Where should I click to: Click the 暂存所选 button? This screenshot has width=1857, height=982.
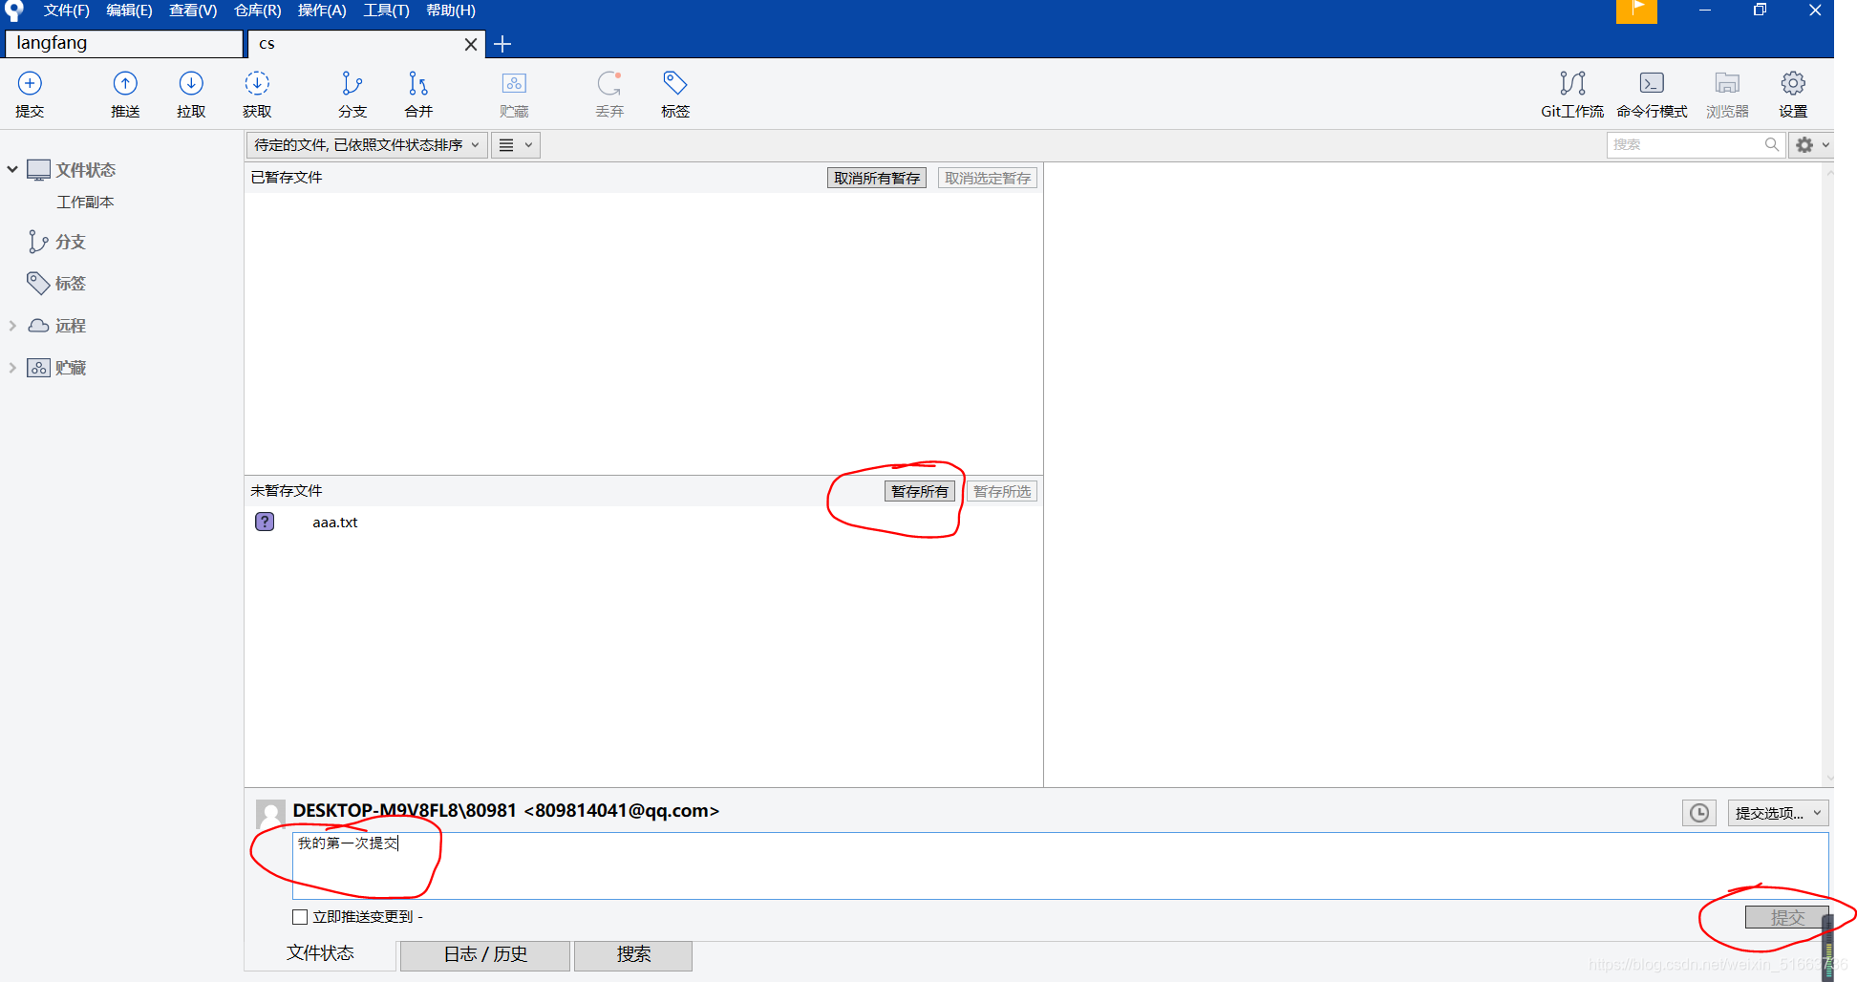tap(1002, 491)
